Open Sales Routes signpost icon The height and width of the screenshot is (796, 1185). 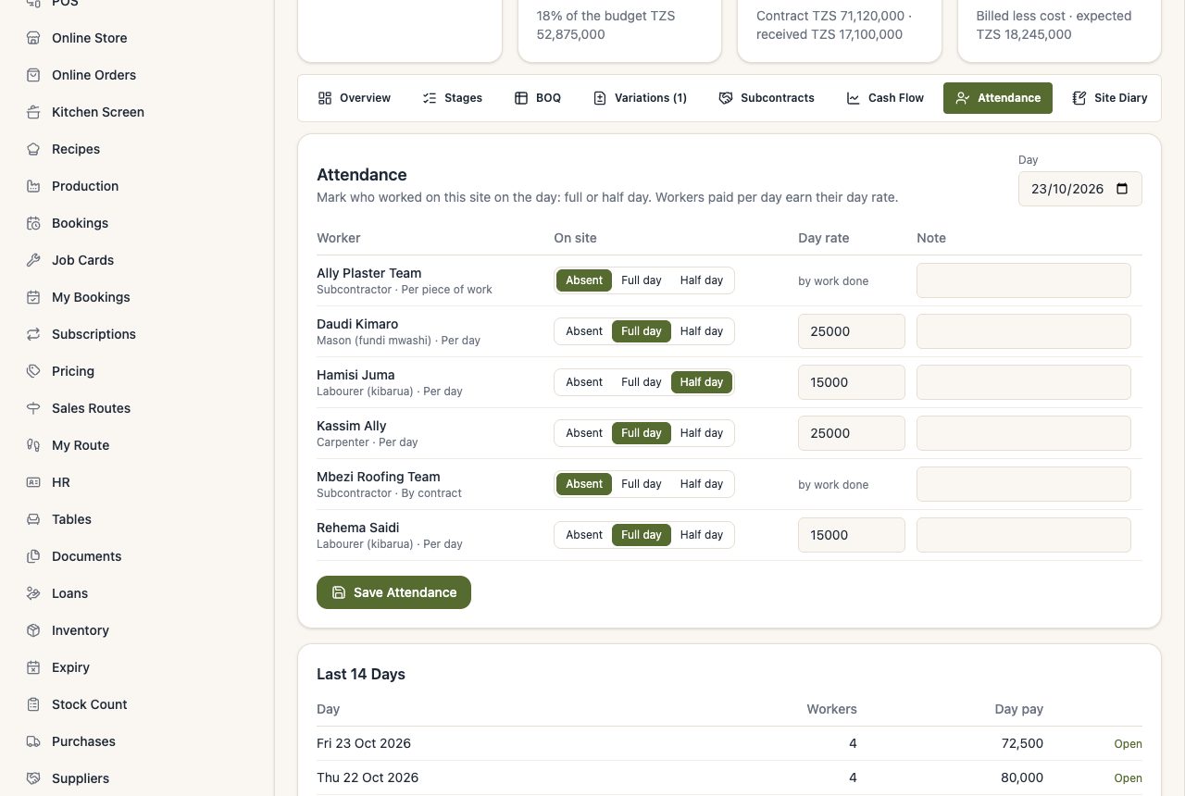33,408
